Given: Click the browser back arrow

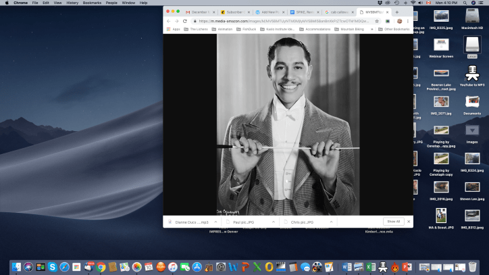Looking at the screenshot, I should [169, 21].
